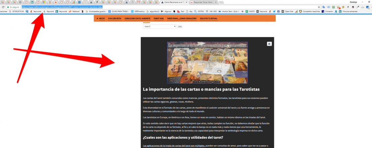Open a new browser tab

(x=221, y=2)
